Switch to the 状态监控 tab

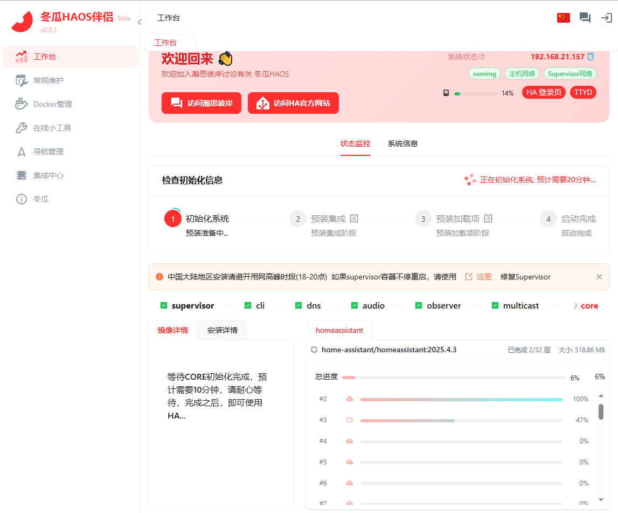pos(355,143)
